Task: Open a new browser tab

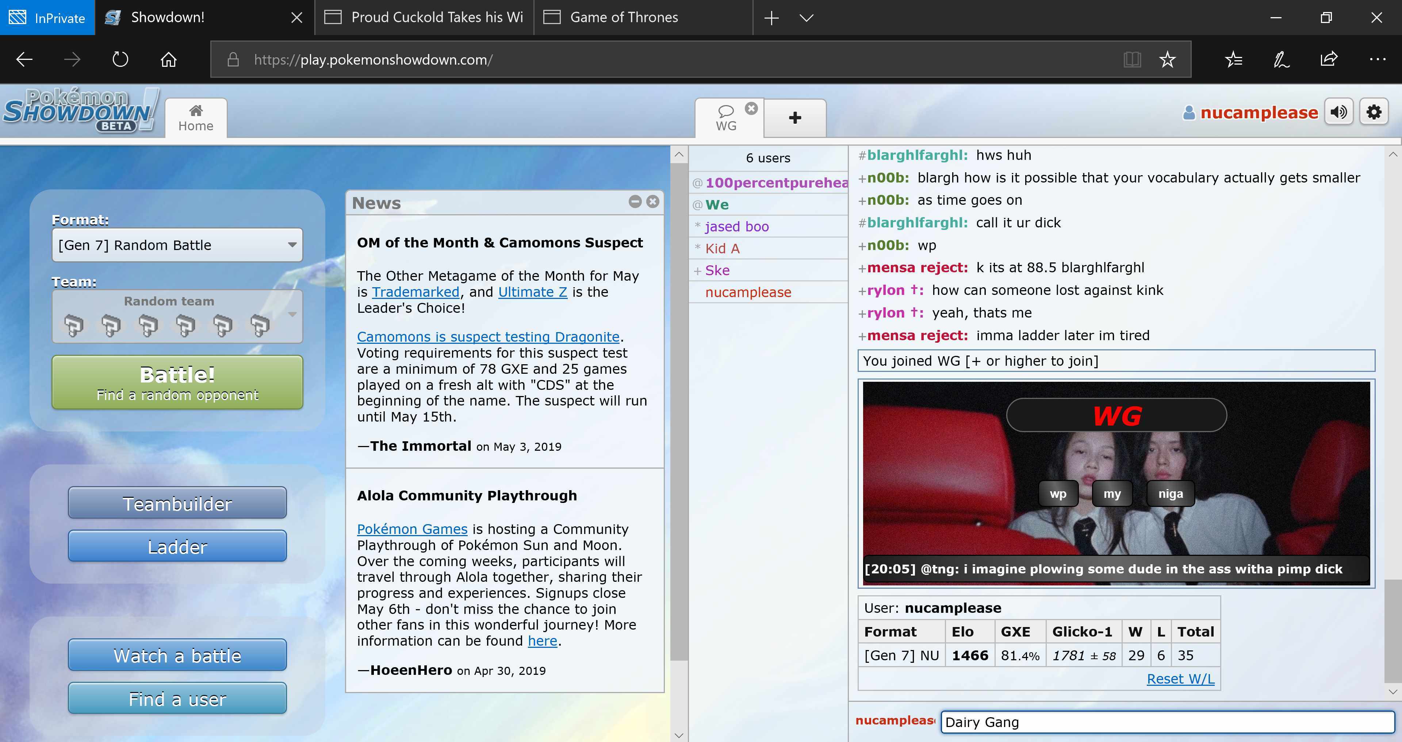Action: click(x=771, y=18)
